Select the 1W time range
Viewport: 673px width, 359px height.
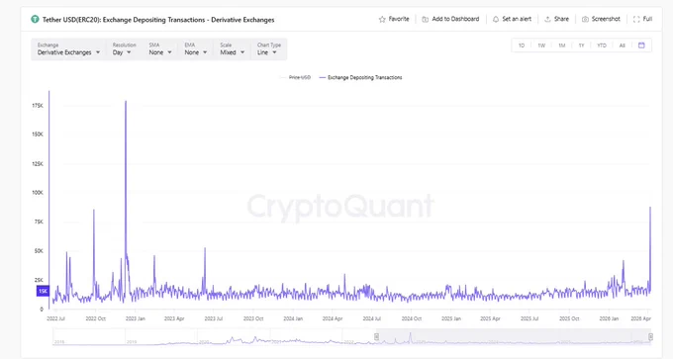tap(541, 45)
